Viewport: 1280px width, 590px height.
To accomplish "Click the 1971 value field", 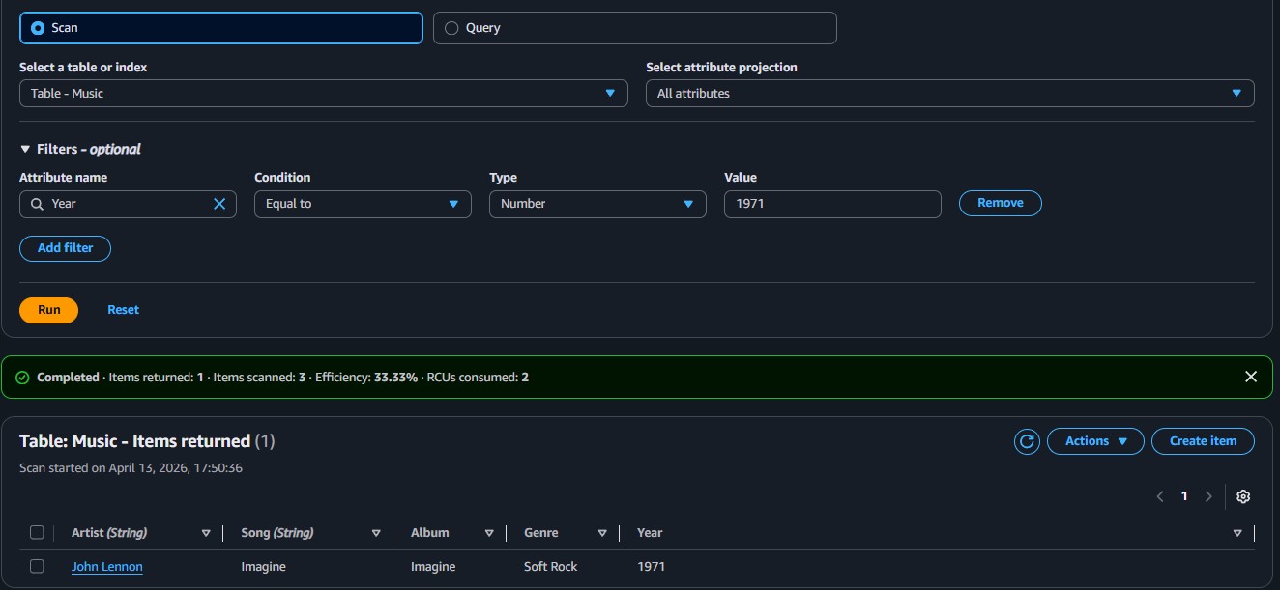I will pyautogui.click(x=832, y=204).
